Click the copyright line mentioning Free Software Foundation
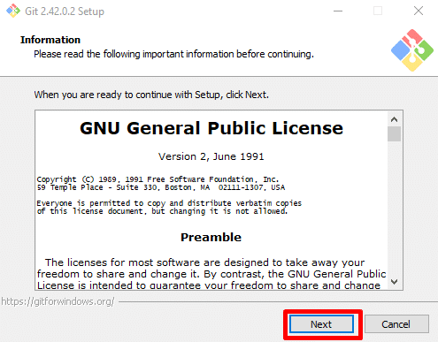This screenshot has width=438, height=342. pos(158,179)
